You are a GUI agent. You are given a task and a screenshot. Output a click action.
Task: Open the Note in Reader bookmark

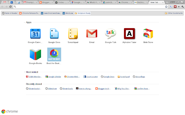(10, 13)
